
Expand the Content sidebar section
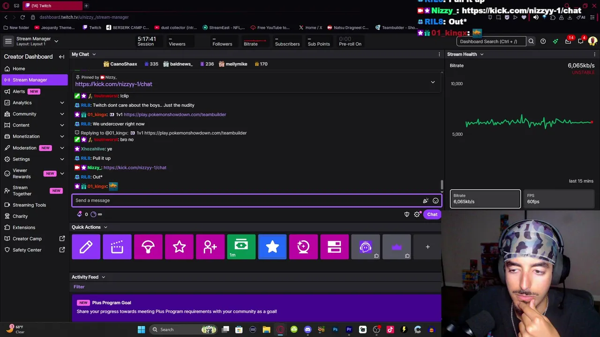(62, 125)
